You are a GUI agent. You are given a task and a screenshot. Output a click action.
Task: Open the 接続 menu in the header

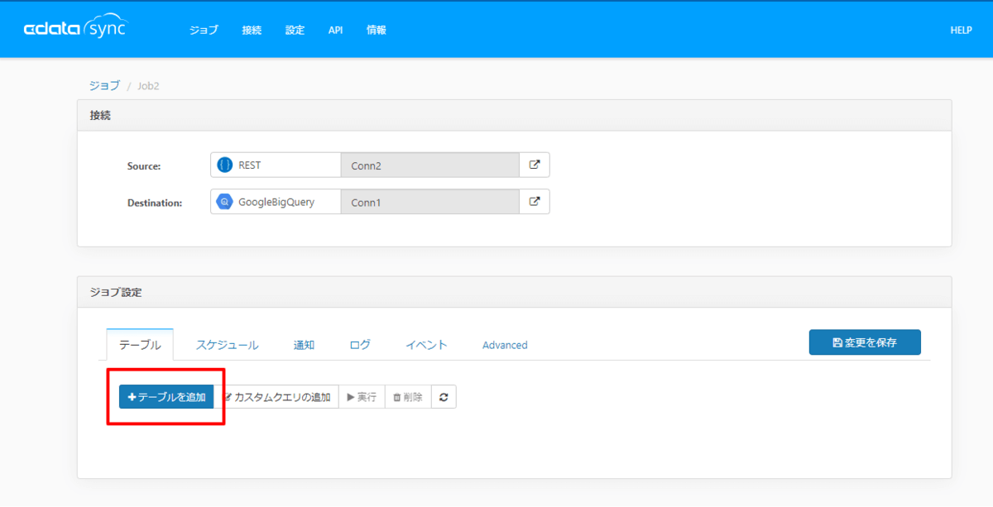(x=252, y=30)
